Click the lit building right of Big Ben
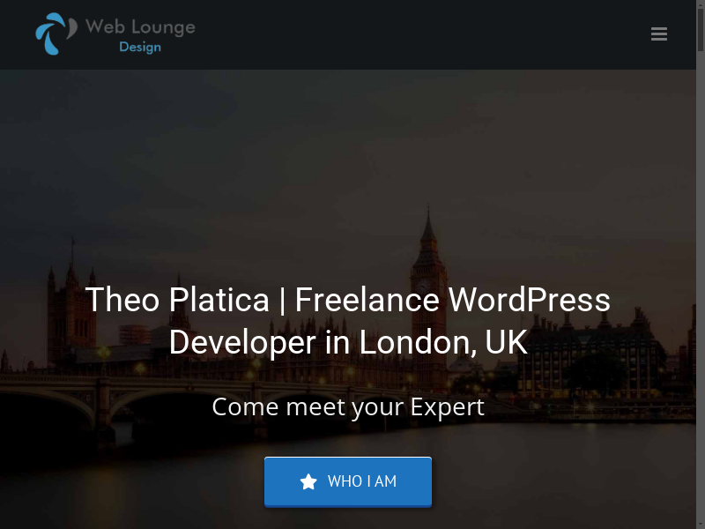This screenshot has height=529, width=705. pyautogui.click(x=591, y=360)
